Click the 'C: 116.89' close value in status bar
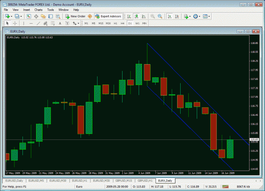Viewport: 265px width, 191px height. click(193, 186)
